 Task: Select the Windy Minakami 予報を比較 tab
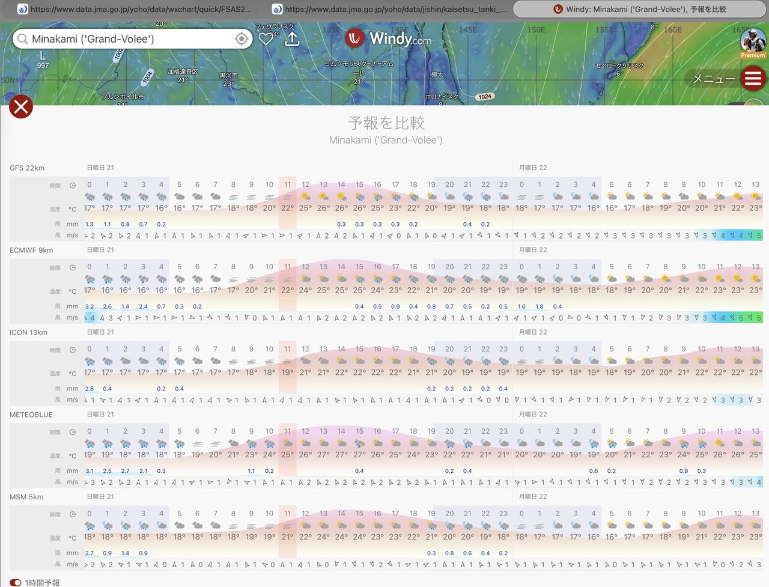tap(639, 9)
